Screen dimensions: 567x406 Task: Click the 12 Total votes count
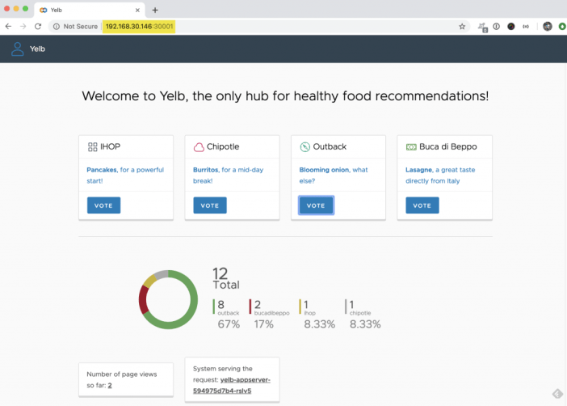pyautogui.click(x=225, y=279)
